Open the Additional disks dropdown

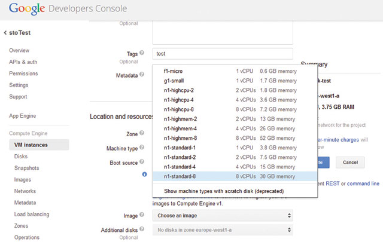223,230
